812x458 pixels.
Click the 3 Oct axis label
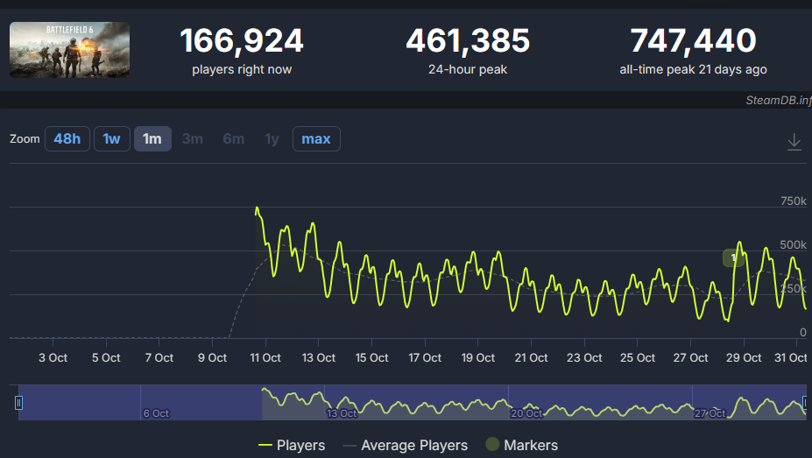coord(53,357)
